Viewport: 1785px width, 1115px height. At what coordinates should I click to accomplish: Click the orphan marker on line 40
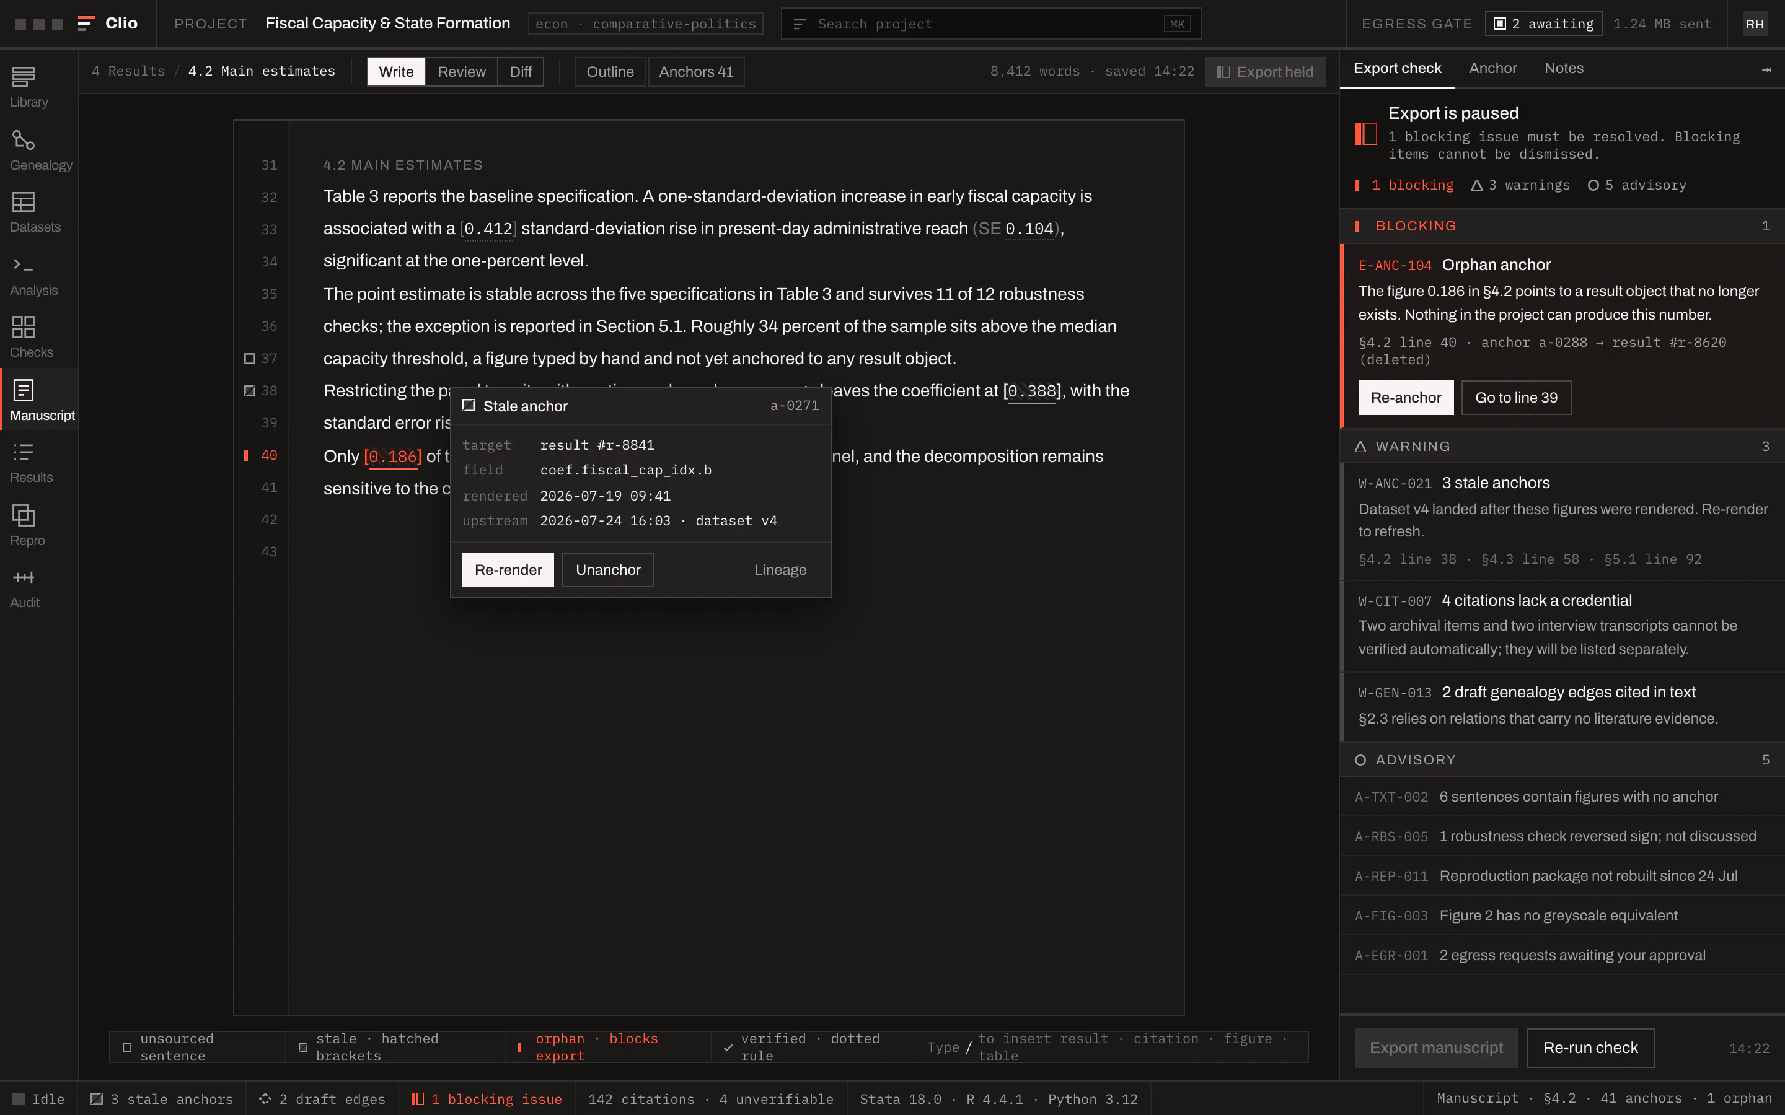click(246, 455)
